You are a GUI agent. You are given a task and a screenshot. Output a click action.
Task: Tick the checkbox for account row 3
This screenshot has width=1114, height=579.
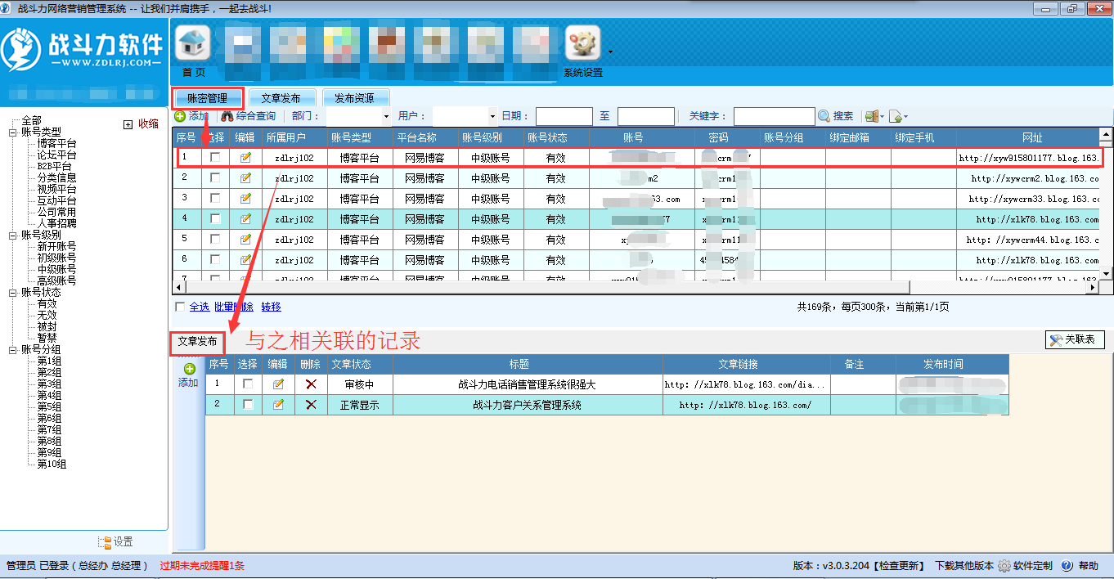(215, 198)
